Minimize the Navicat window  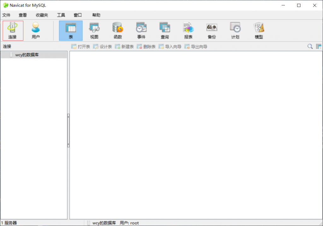point(283,5)
